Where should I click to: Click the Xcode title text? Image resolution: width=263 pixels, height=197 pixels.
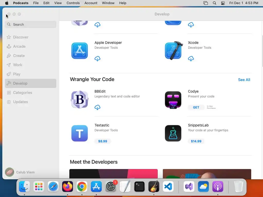pyautogui.click(x=193, y=43)
